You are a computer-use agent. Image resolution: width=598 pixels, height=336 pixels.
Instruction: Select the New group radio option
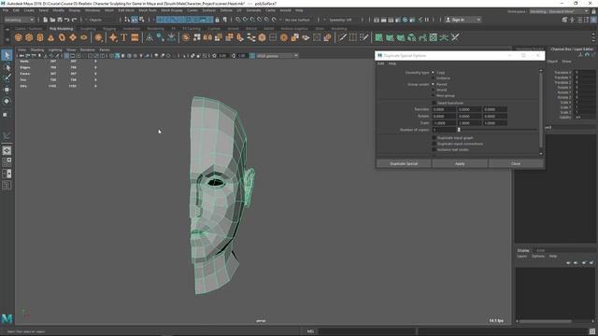[x=433, y=95]
